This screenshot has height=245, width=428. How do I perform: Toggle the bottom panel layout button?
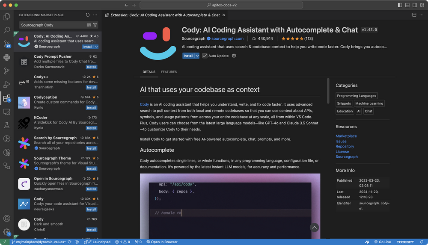tap(407, 5)
